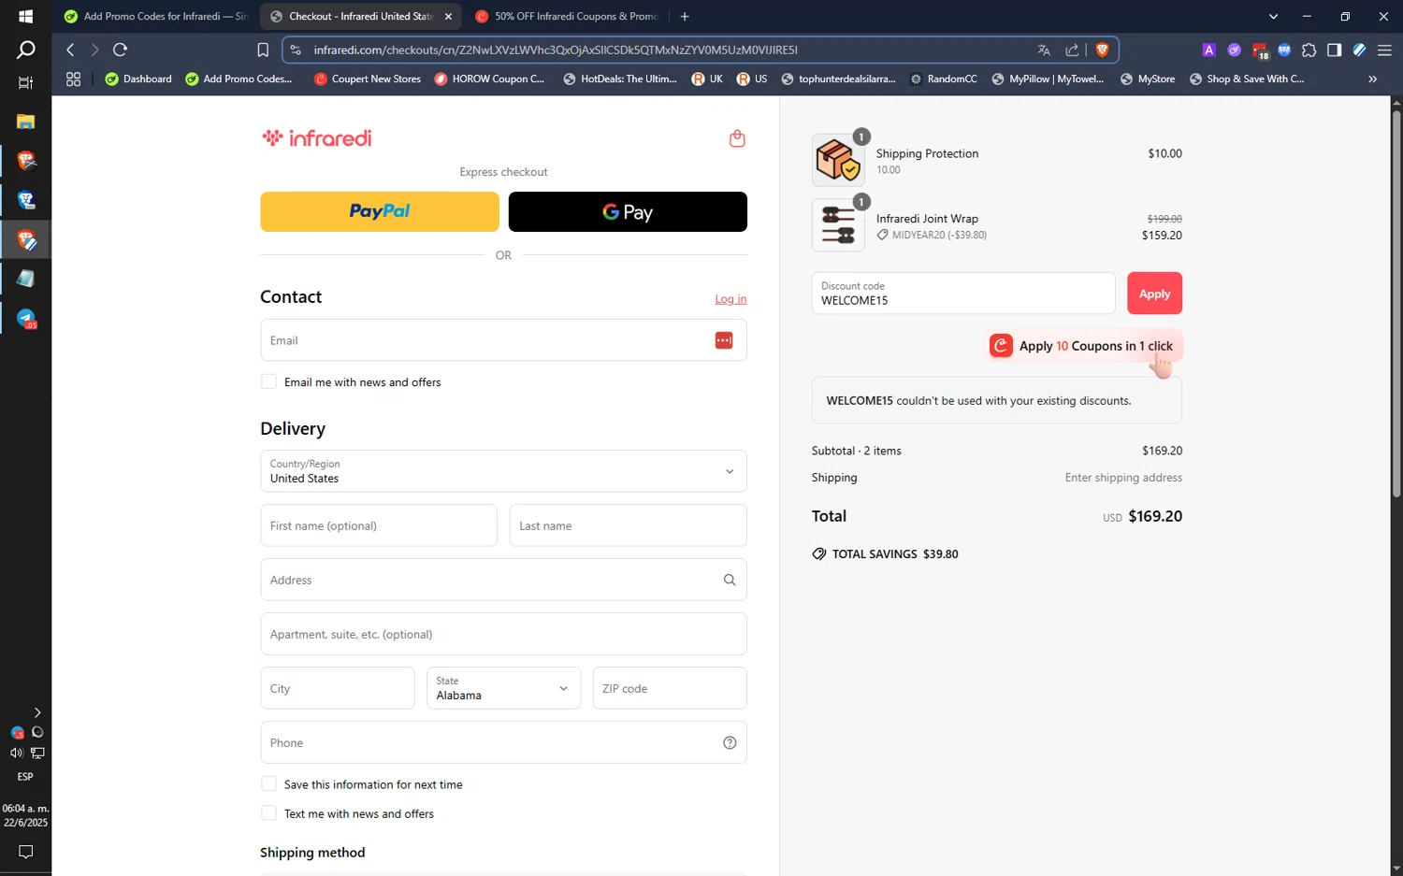The width and height of the screenshot is (1403, 876).
Task: Open the browser extensions puzzle icon
Action: tap(1309, 50)
